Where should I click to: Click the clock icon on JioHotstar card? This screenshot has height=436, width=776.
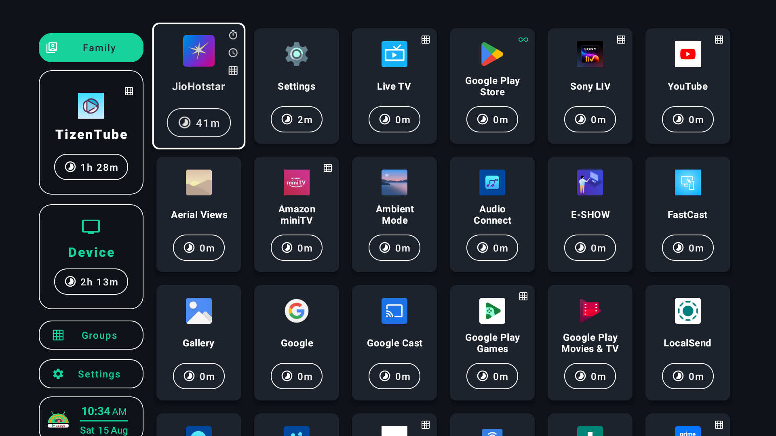point(233,53)
